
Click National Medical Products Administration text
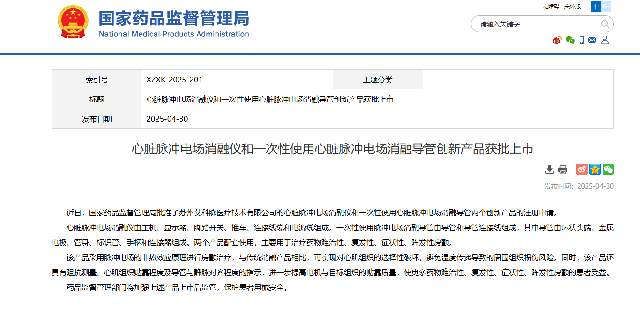(x=174, y=34)
